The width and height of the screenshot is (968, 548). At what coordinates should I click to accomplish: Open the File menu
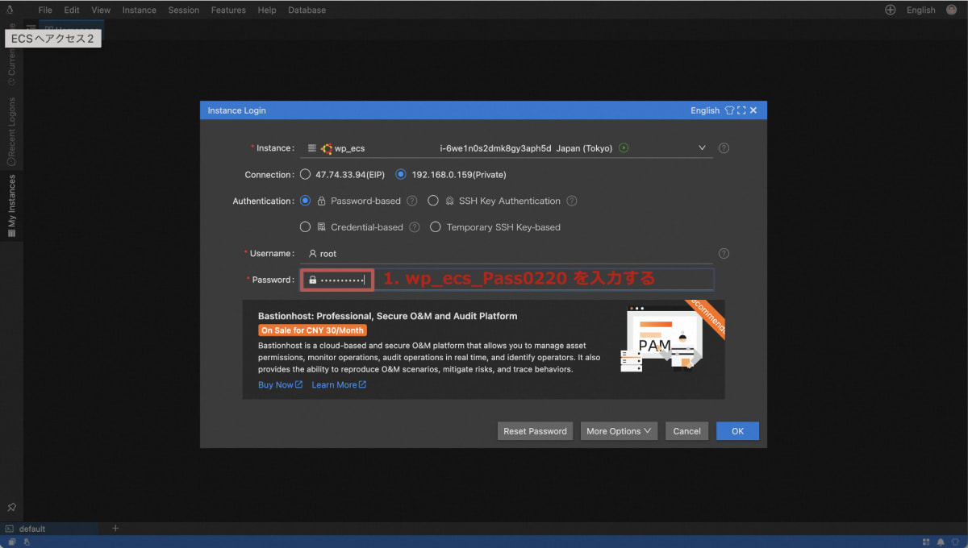45,10
